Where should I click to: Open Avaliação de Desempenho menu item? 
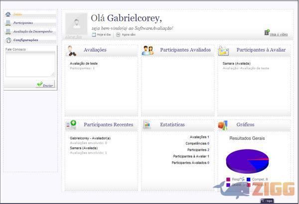33,31
